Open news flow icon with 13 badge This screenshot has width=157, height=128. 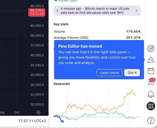click(151, 82)
